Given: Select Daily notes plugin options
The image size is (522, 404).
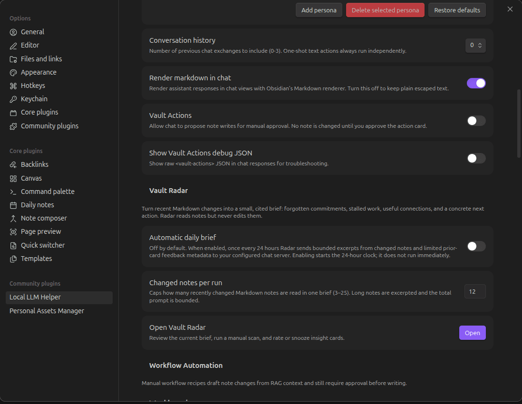Looking at the screenshot, I should pyautogui.click(x=59, y=205).
